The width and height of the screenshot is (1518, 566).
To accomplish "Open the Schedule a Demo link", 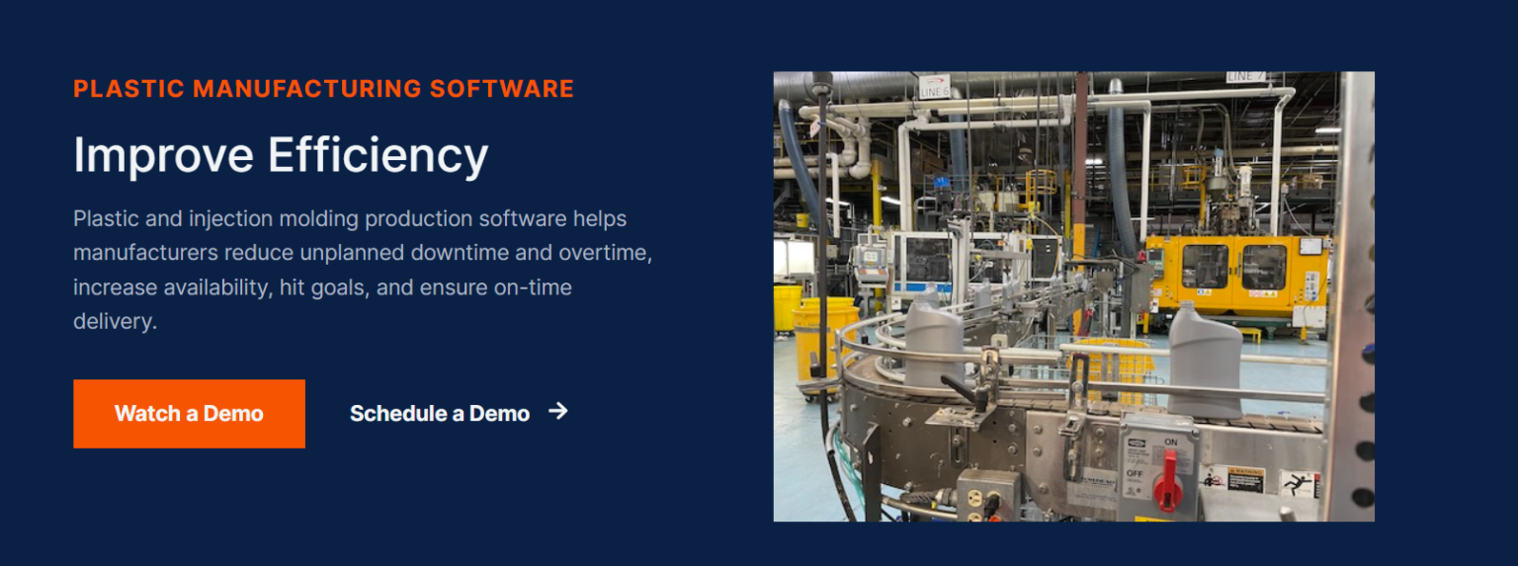I will coord(440,414).
